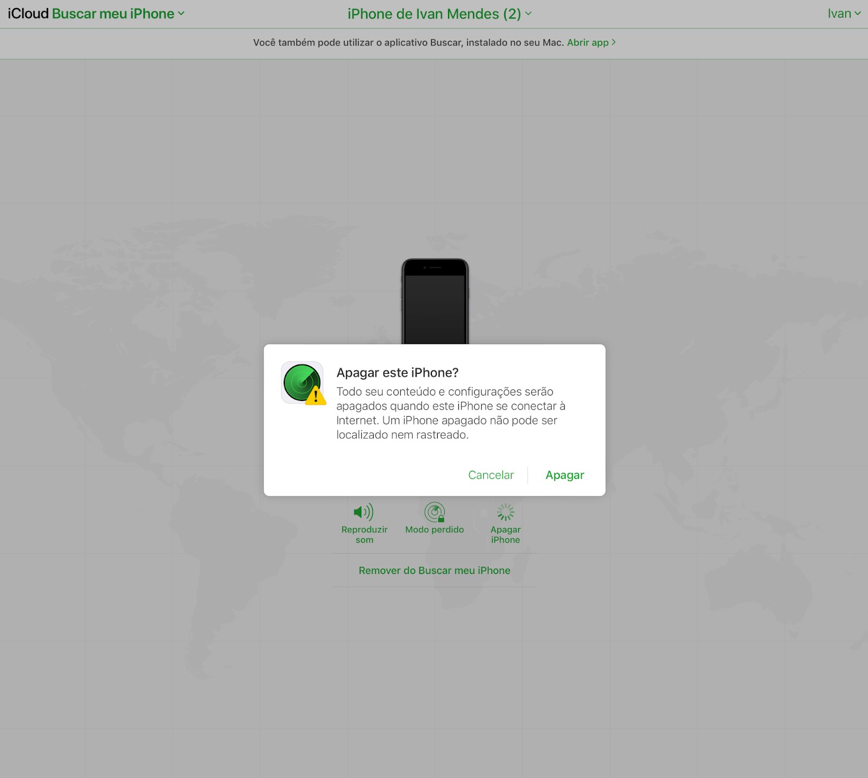The image size is (868, 778).
Task: Click the 'Você também pode utilizar' banner text
Action: (x=408, y=42)
